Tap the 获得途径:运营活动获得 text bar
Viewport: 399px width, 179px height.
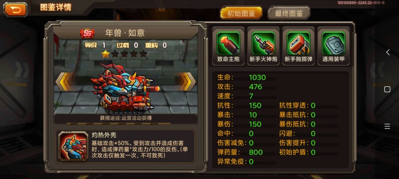tap(126, 118)
